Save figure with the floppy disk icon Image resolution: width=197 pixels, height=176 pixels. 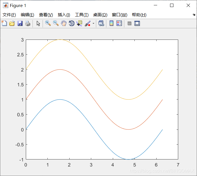point(20,24)
